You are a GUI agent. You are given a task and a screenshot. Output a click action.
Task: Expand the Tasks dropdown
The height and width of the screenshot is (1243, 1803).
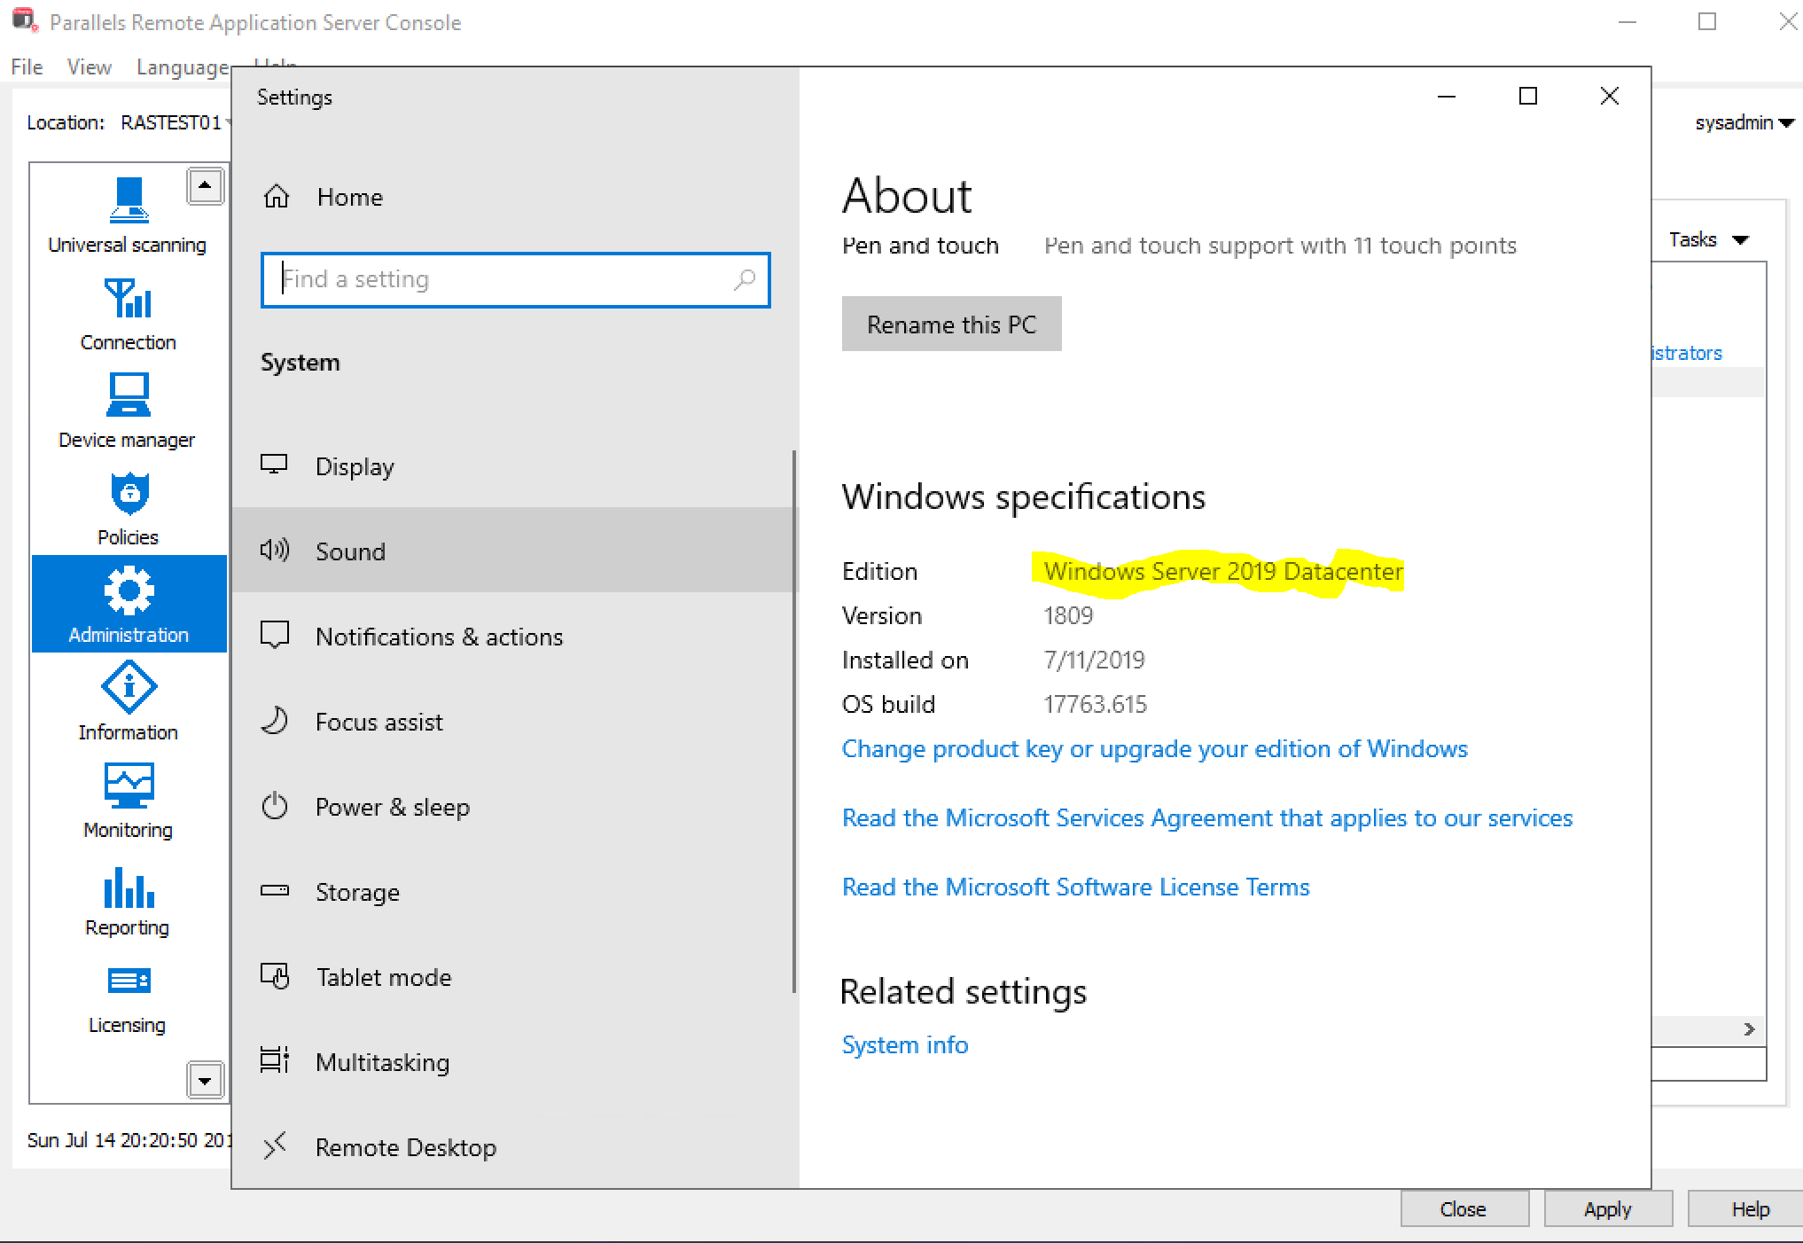click(x=1708, y=239)
